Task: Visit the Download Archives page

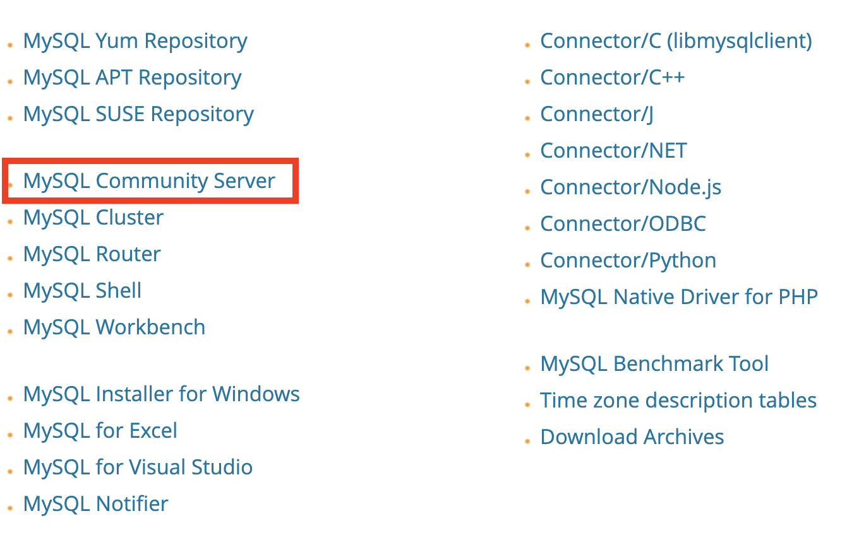Action: [x=632, y=437]
